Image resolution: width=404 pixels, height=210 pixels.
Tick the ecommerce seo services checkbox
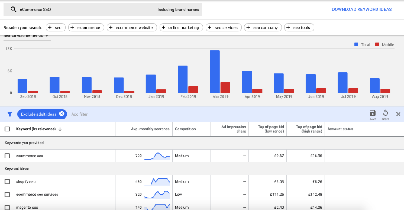point(7,195)
